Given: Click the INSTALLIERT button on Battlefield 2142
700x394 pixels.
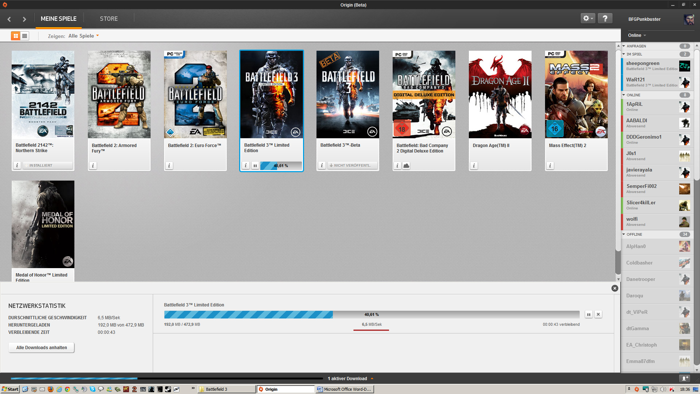Looking at the screenshot, I should (48, 166).
